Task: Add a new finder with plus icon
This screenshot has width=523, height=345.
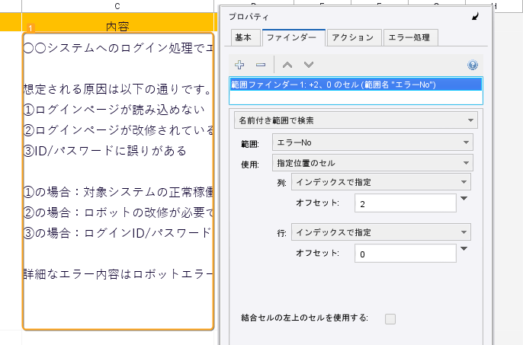Action: 239,65
